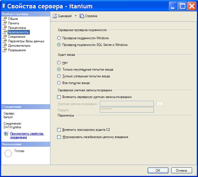
Task: Click the Учетная запись-посредник input field
Action: pos(127,104)
